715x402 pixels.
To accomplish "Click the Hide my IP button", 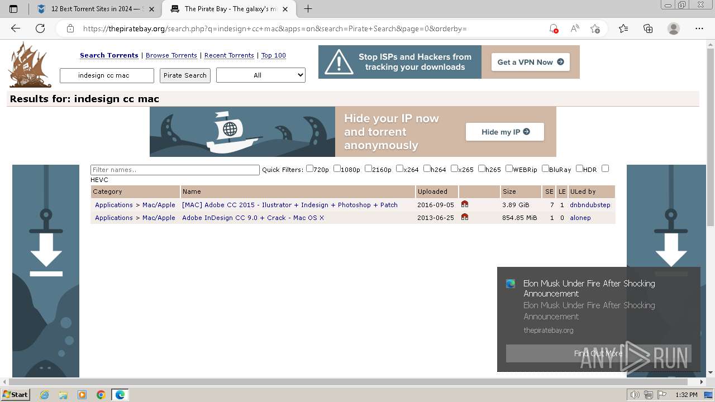I will click(505, 132).
